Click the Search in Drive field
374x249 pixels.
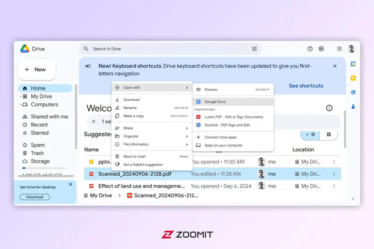(x=170, y=49)
